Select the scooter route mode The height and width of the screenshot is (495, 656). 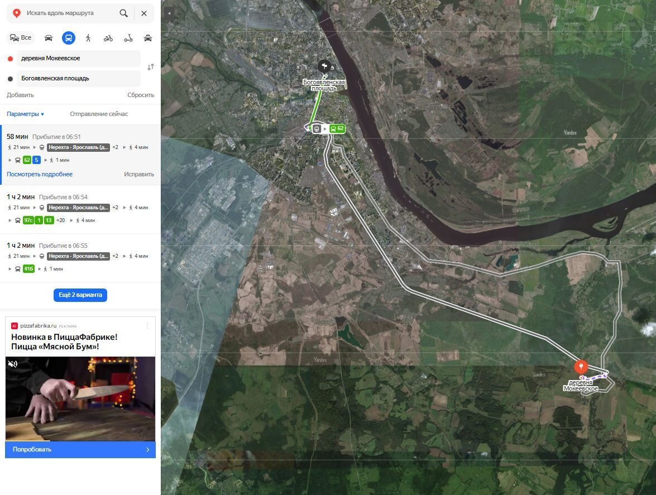point(128,38)
